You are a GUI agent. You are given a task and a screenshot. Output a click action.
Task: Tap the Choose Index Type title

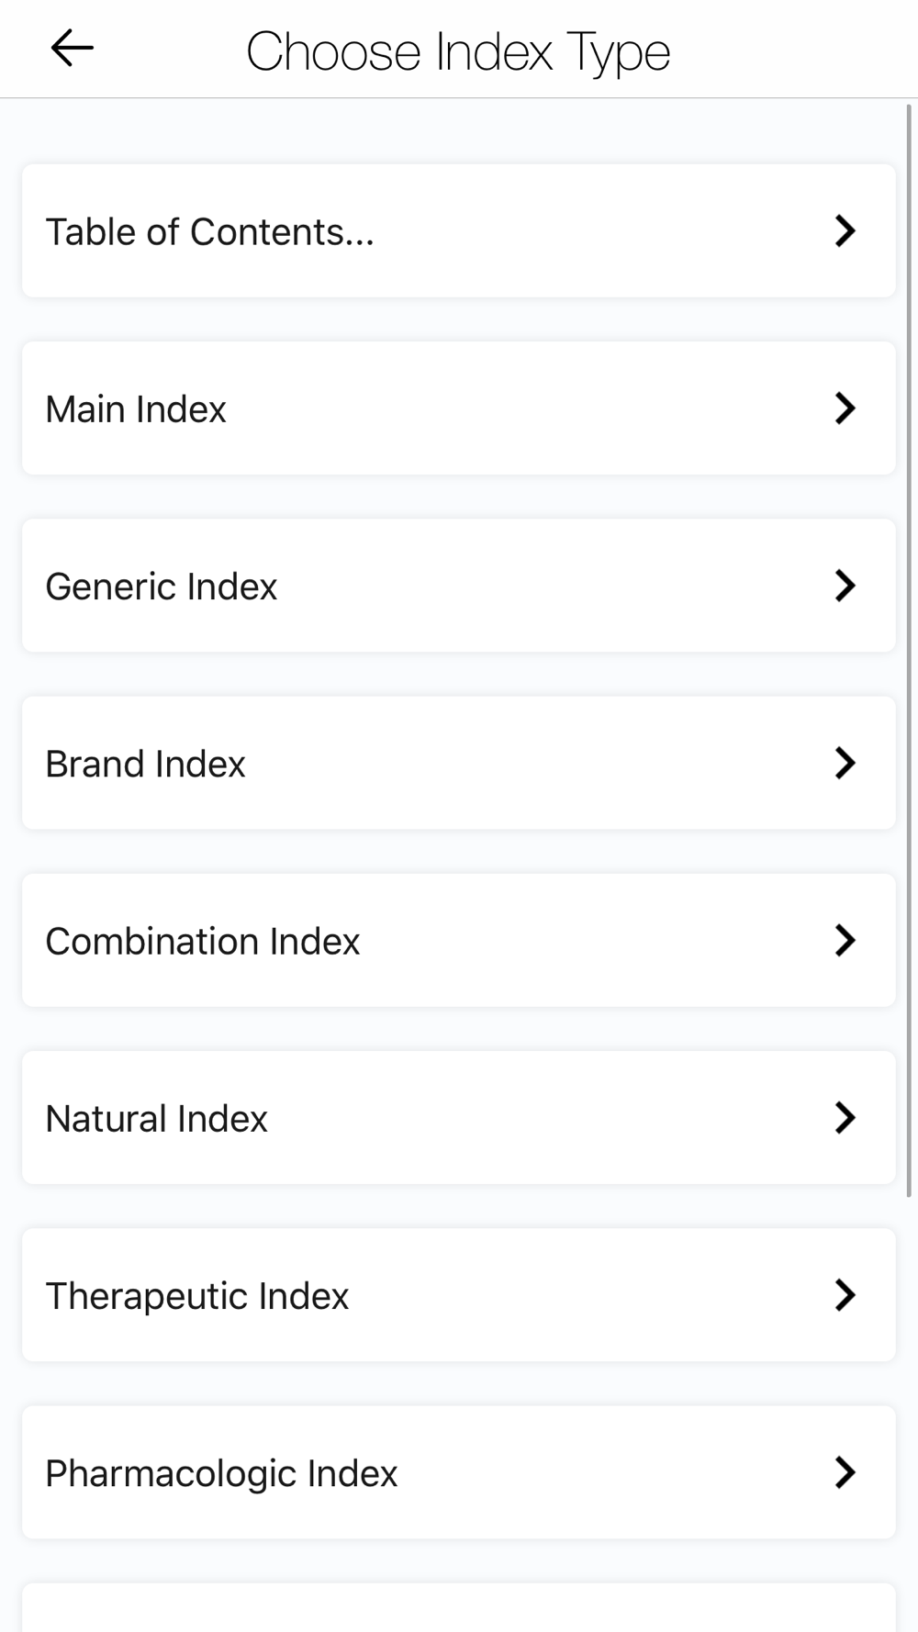[x=458, y=51]
